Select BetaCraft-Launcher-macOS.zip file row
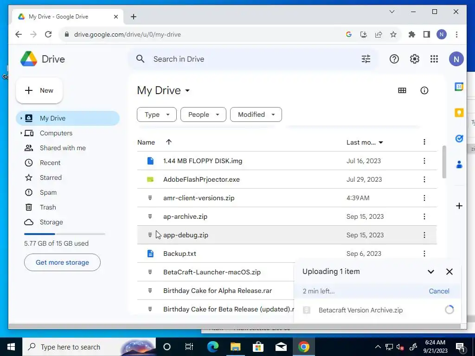This screenshot has height=356, width=475. (x=216, y=272)
